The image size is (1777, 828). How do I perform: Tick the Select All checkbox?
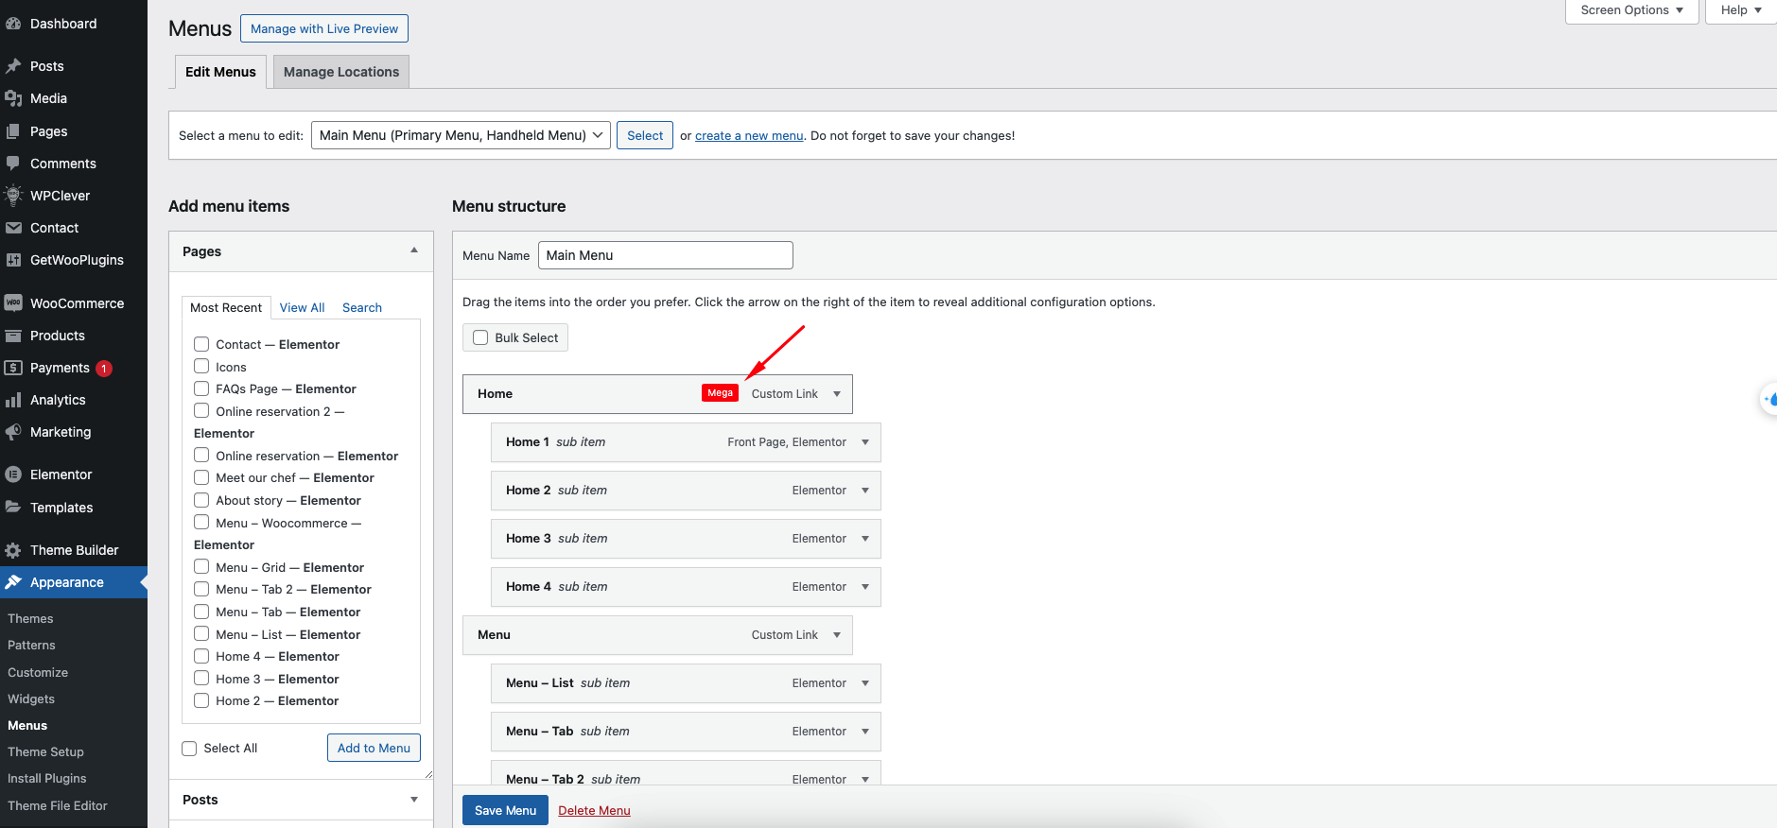click(x=189, y=749)
